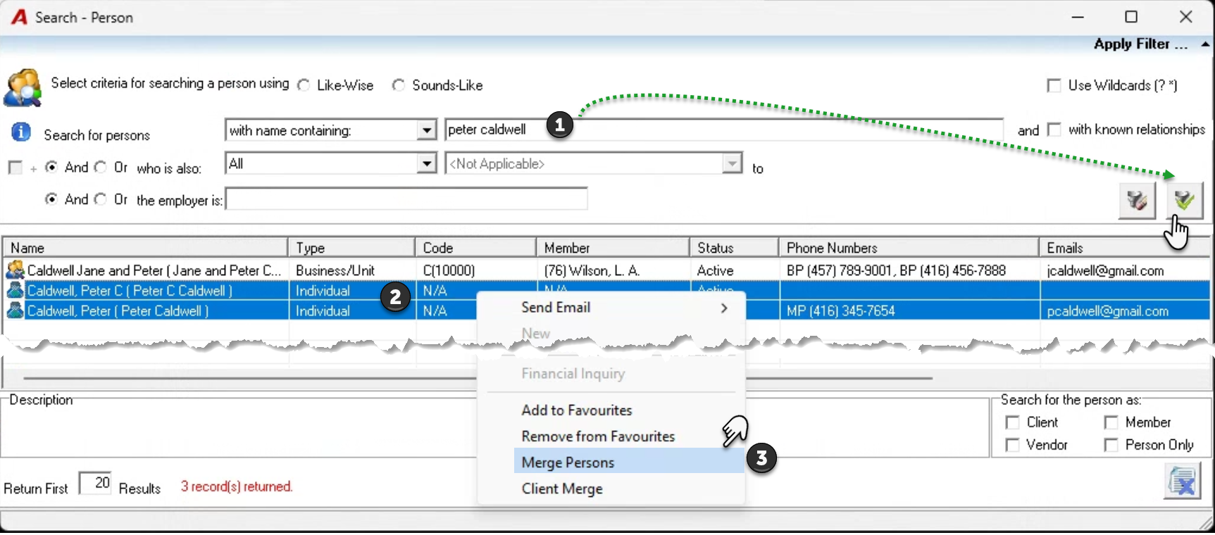Viewport: 1215px width, 535px height.
Task: Click the Return First results count field
Action: [x=95, y=483]
